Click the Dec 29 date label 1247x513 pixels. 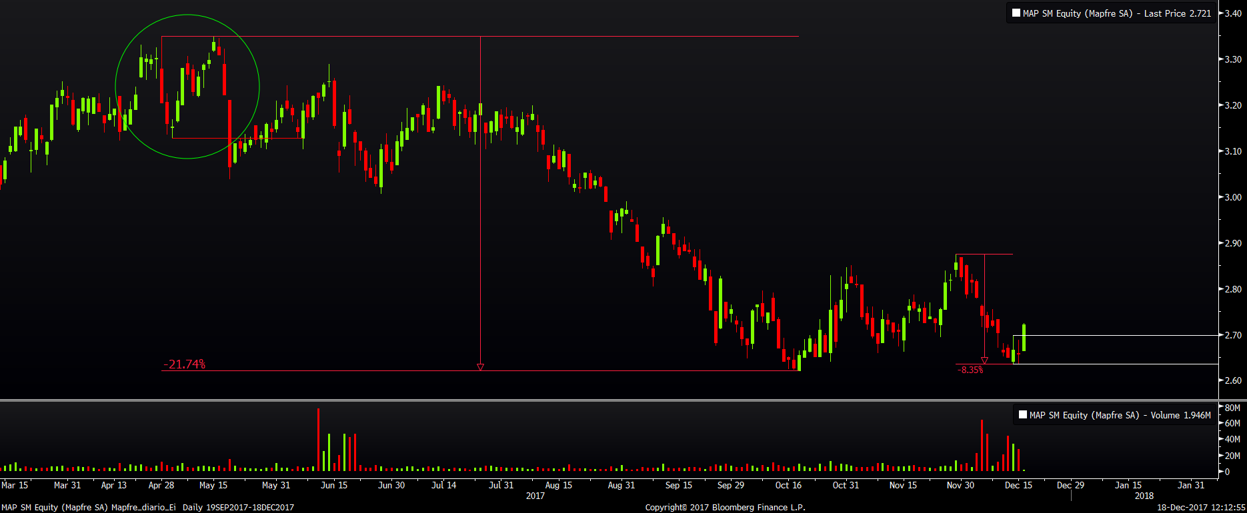click(x=1070, y=485)
